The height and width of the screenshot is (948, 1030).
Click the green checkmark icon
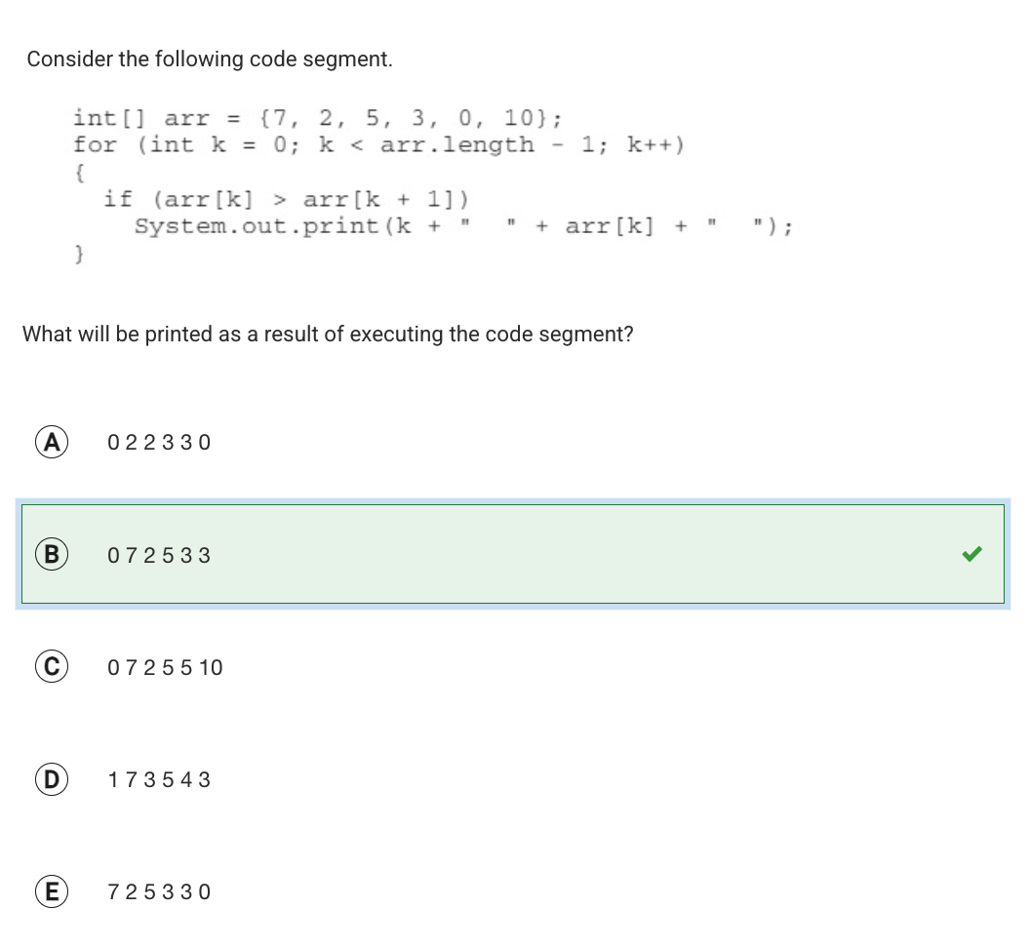coord(971,555)
